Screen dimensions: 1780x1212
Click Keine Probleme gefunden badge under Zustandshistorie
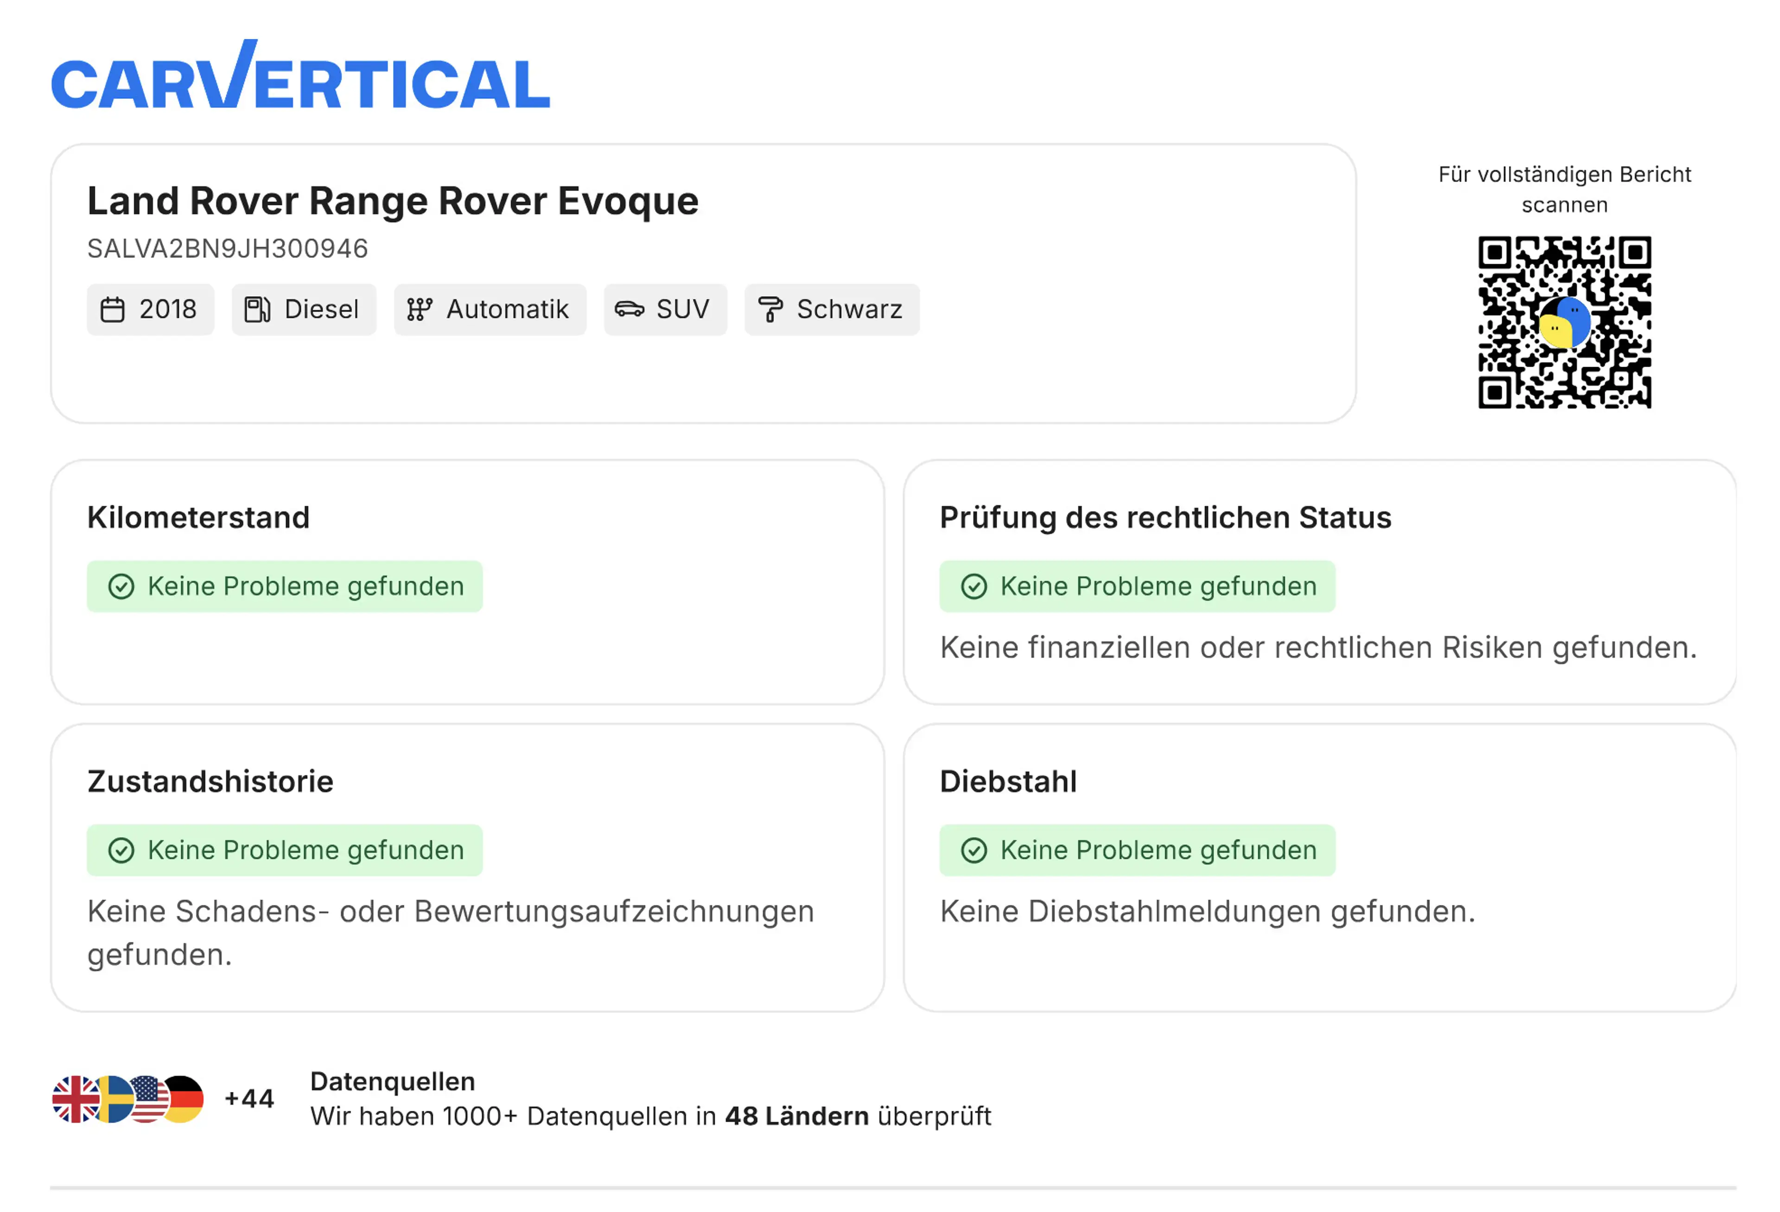pos(285,850)
